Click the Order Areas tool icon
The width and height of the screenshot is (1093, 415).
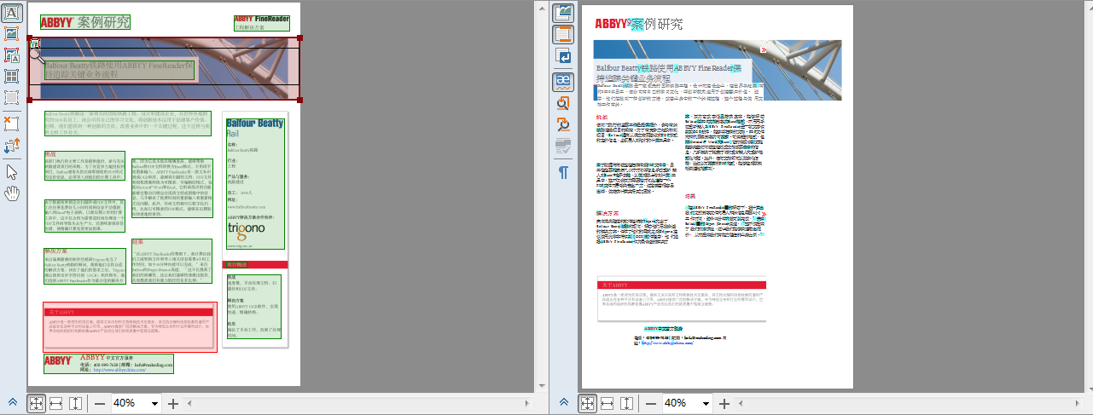(x=12, y=145)
